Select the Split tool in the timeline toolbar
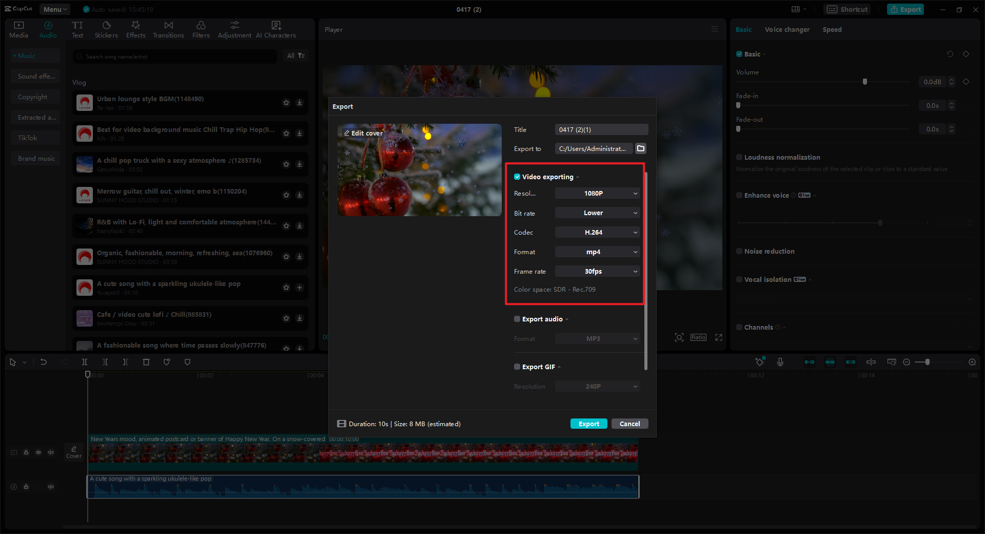This screenshot has width=985, height=534. 85,362
